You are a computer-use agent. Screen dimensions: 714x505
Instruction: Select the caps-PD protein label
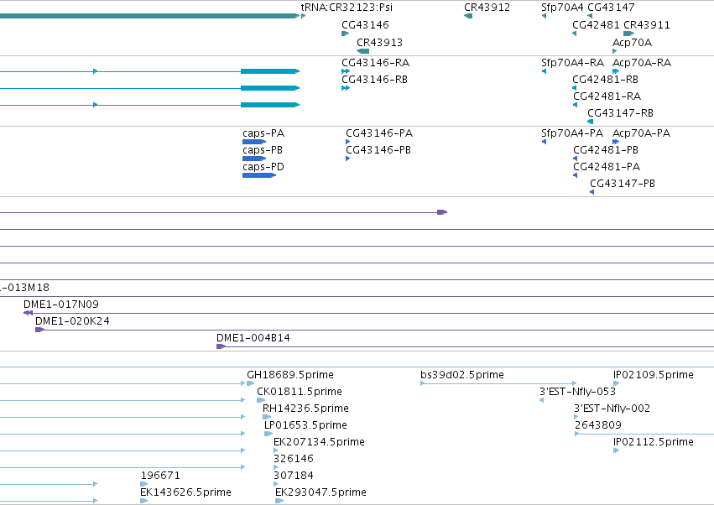click(x=263, y=167)
